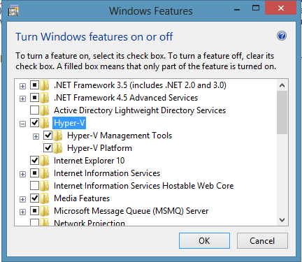The width and height of the screenshot is (302, 262).
Task: Enable the Network Projection checkbox
Action: point(34,222)
